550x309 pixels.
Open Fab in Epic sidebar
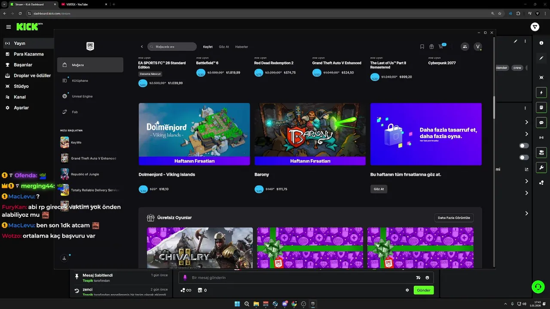pos(90,112)
